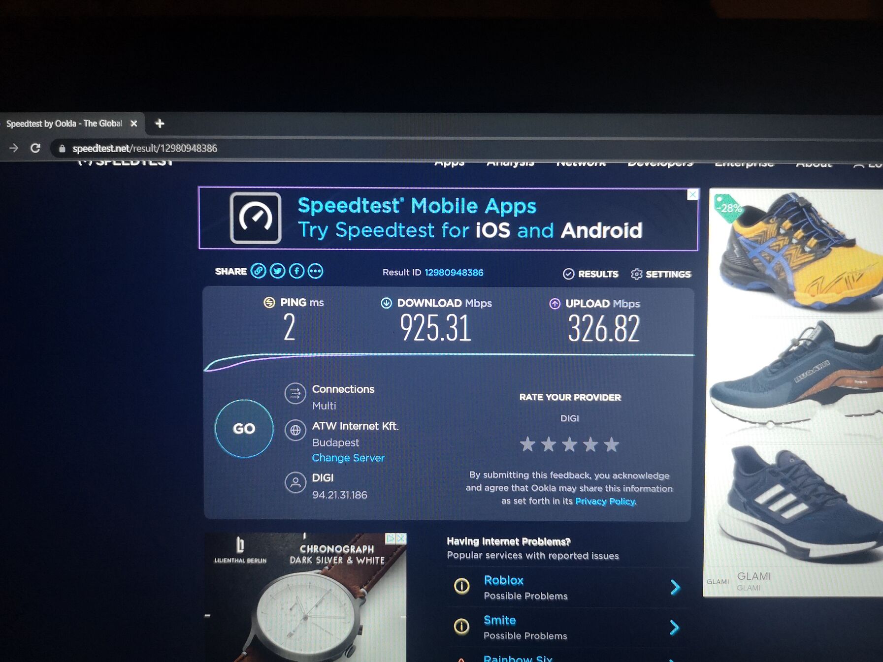The image size is (883, 662).
Task: Reload page with browser refresh icon
Action: tap(35, 148)
